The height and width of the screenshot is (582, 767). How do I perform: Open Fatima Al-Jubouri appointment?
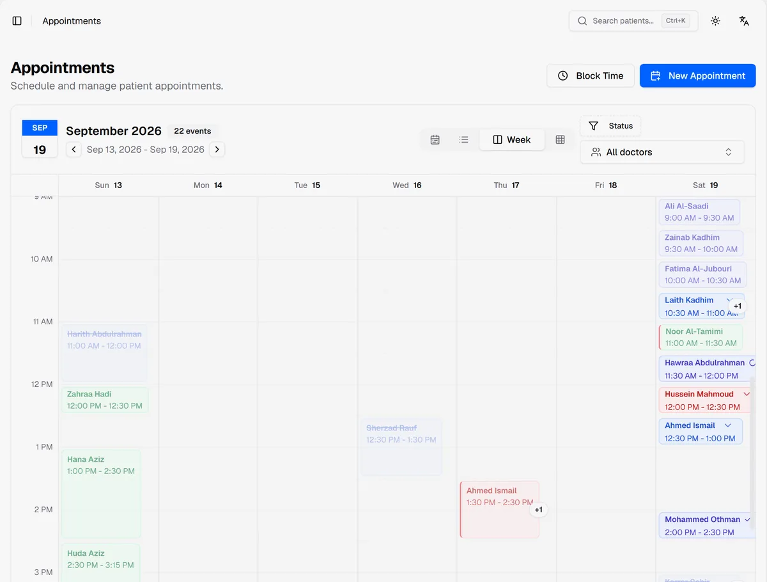702,275
